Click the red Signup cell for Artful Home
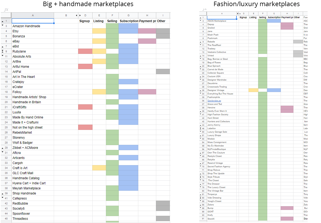Image resolution: width=321 pixels, height=223 pixels. pyautogui.click(x=85, y=66)
